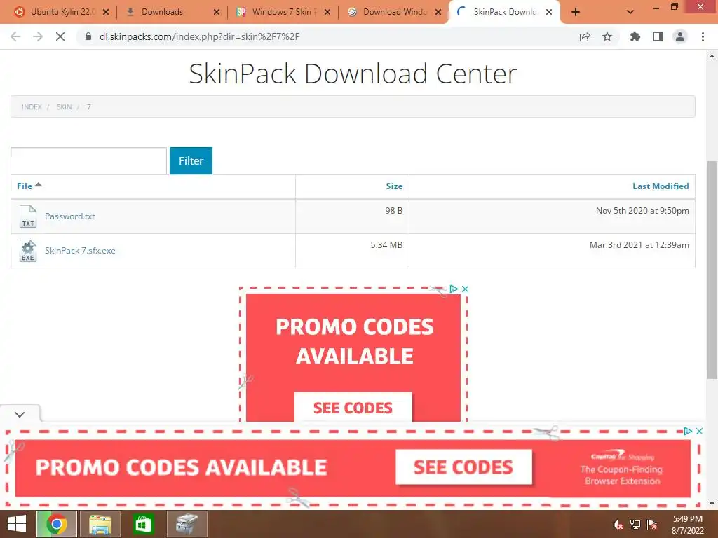The image size is (718, 538).
Task: Close the Ubuntu Kylin tab
Action: pos(106,12)
